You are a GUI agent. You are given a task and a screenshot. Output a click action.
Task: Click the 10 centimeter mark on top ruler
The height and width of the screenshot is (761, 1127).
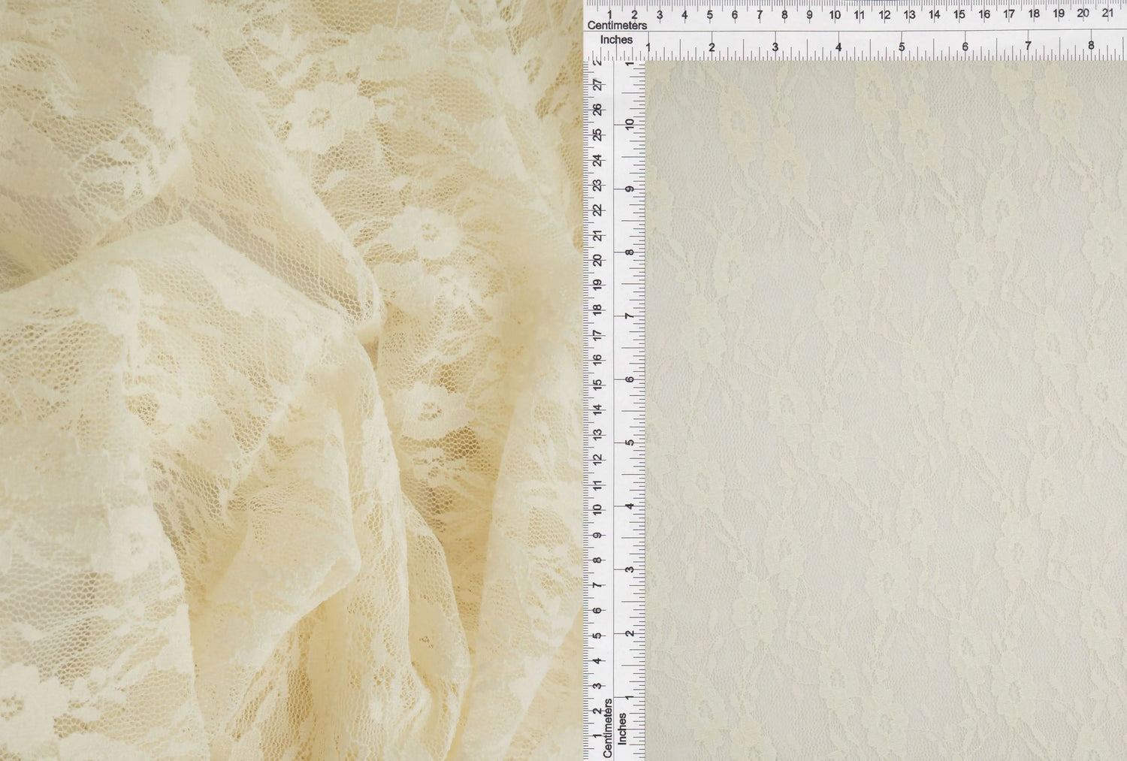835,14
